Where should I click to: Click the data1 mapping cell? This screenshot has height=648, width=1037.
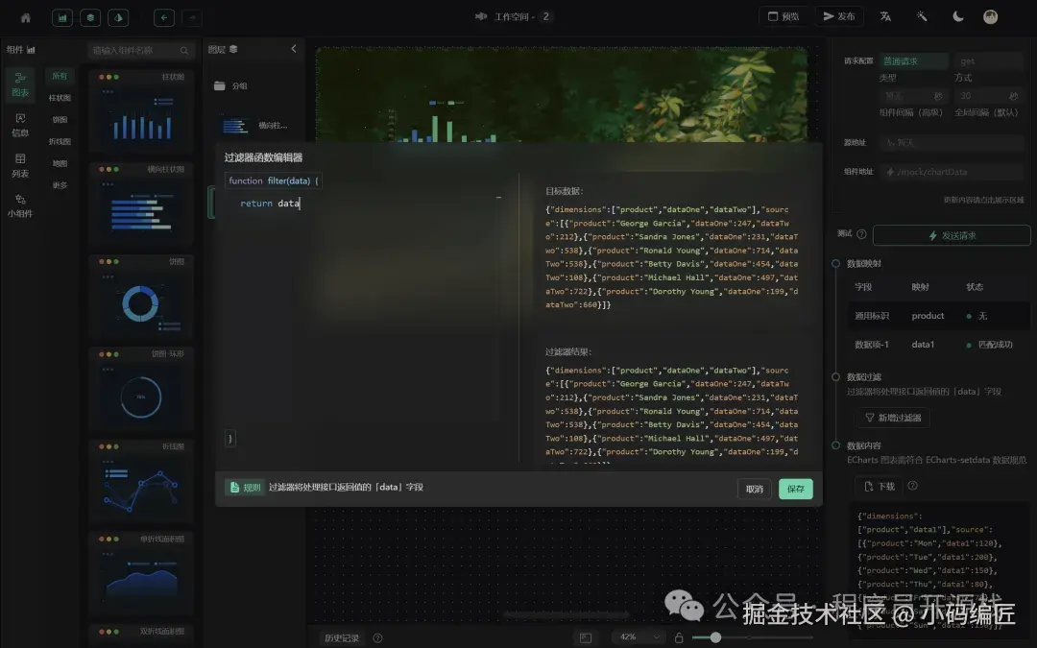[x=923, y=345]
